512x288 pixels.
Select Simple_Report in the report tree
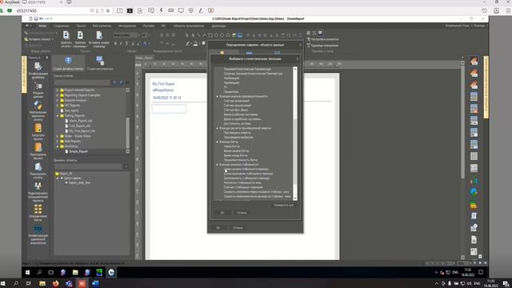pyautogui.click(x=78, y=151)
